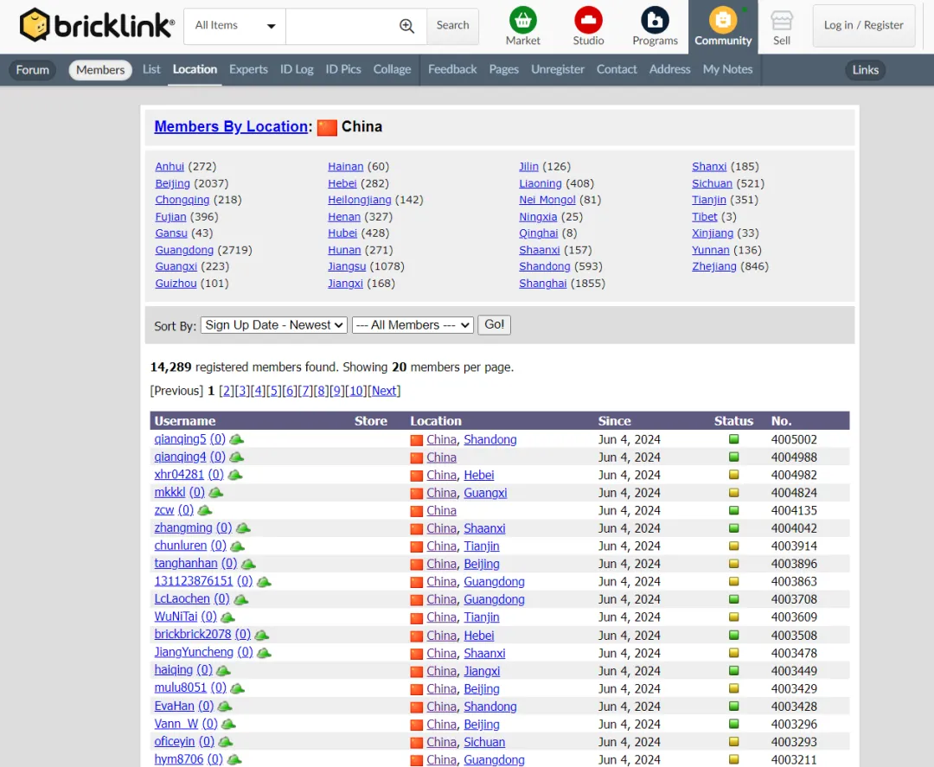Click the Next page link
The width and height of the screenshot is (934, 767).
(384, 391)
